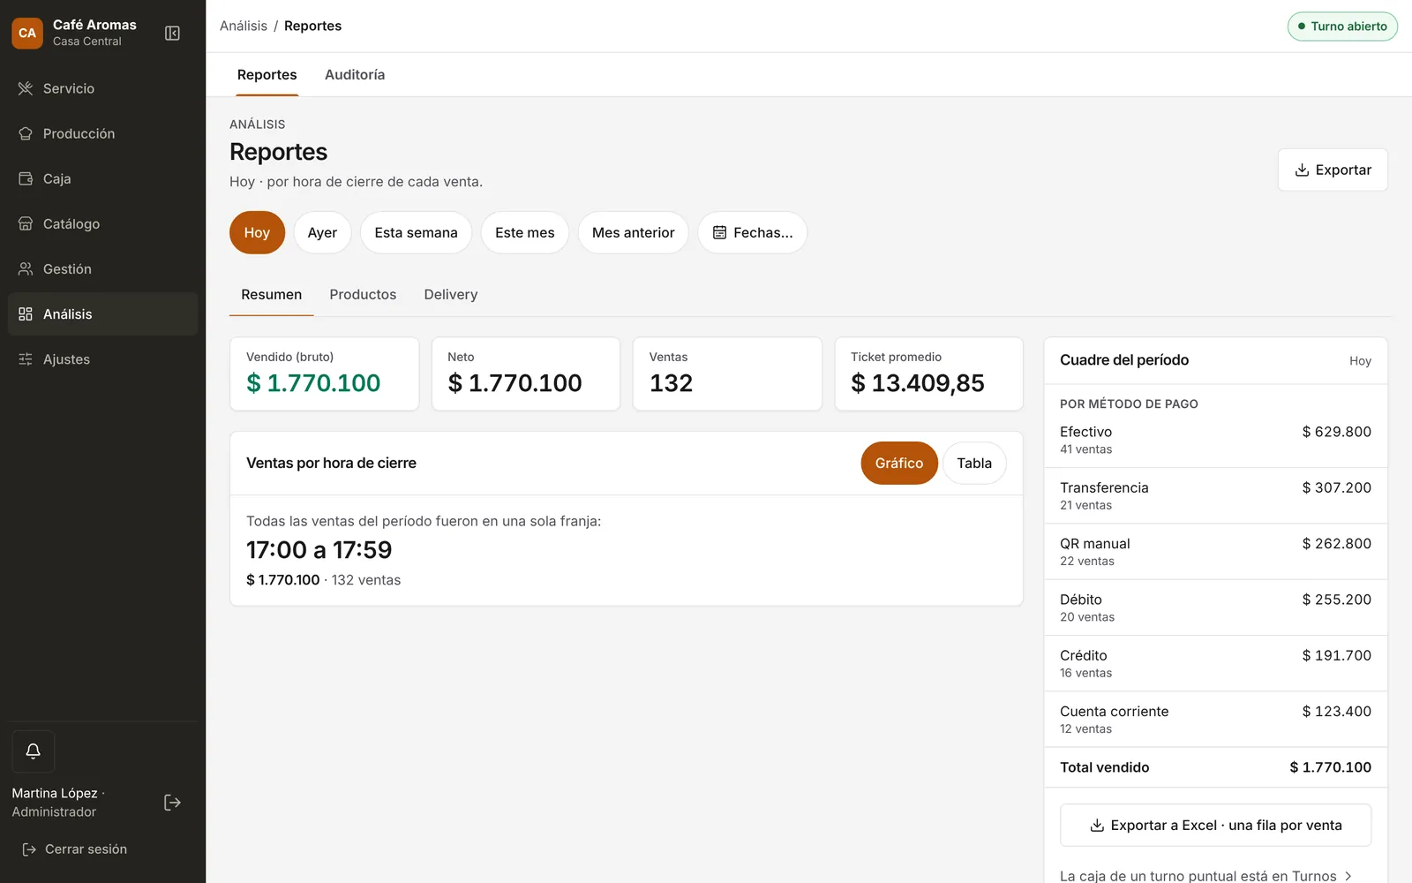Click the Transferencia payment row
Screen dimensions: 1412x883
click(x=1215, y=495)
